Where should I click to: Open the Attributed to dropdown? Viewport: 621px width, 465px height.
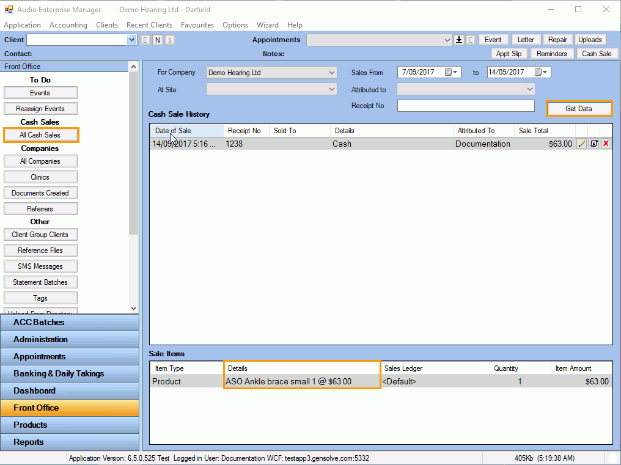click(530, 89)
